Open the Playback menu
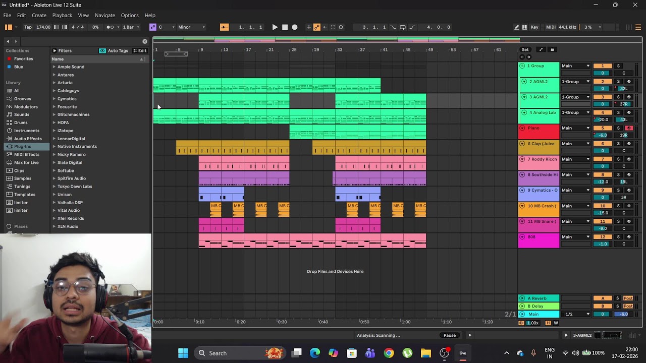This screenshot has width=646, height=363. coord(62,15)
